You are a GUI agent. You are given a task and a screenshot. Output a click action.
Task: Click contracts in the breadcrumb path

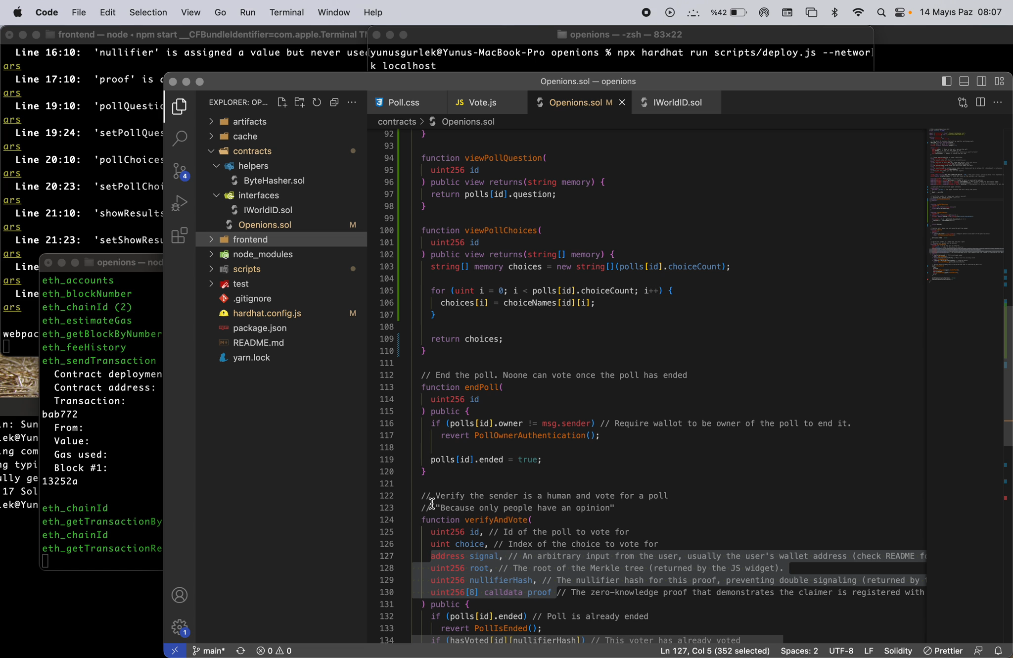[397, 122]
